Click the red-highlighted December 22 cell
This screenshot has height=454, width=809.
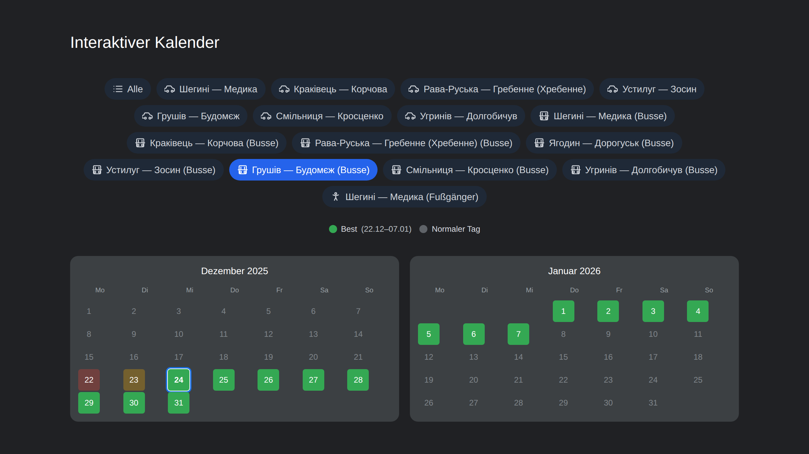(x=89, y=380)
